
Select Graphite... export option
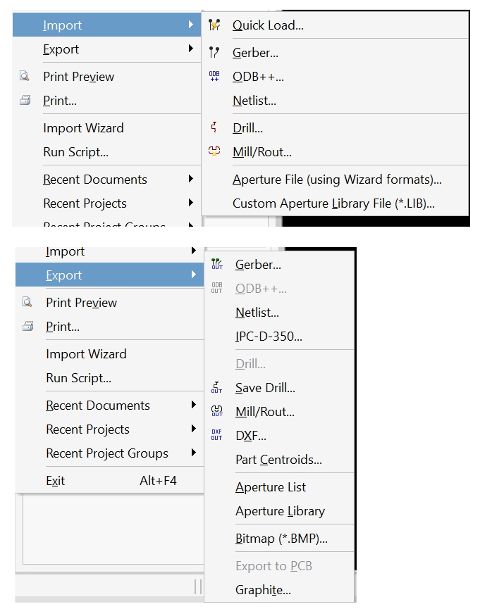click(263, 590)
